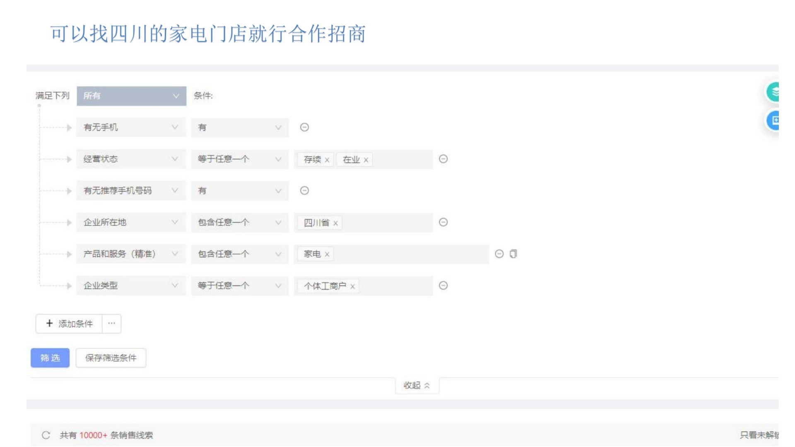Open the 所有 match-type dropdown

(131, 96)
